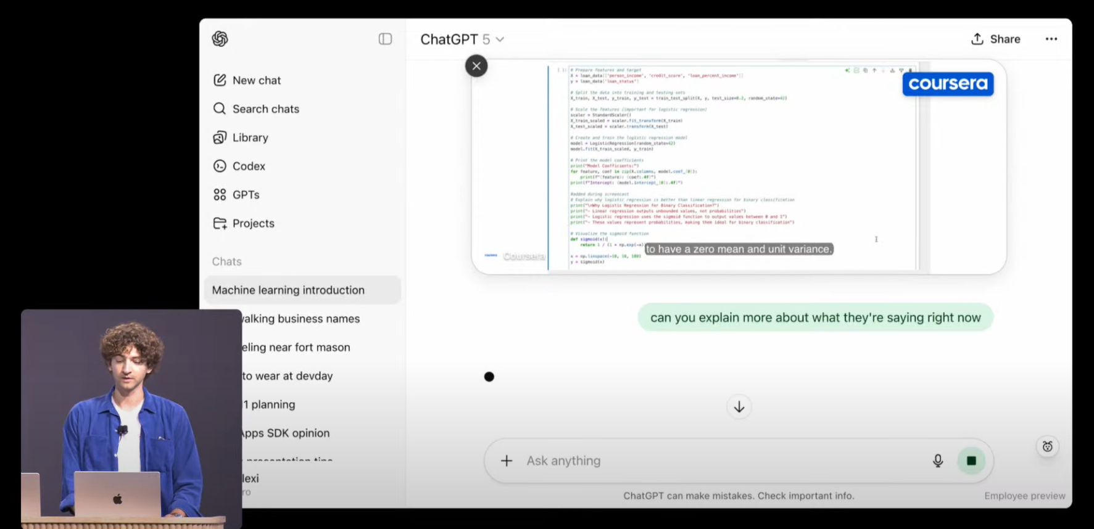This screenshot has height=529, width=1094.
Task: Click the microphone dictation icon
Action: (x=938, y=461)
